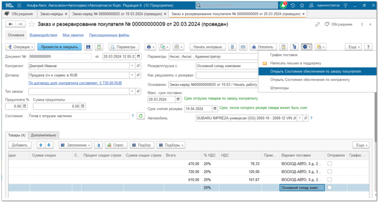Select Штрихкоды menu item
Viewport: 379px width, 203px height.
coord(317,88)
